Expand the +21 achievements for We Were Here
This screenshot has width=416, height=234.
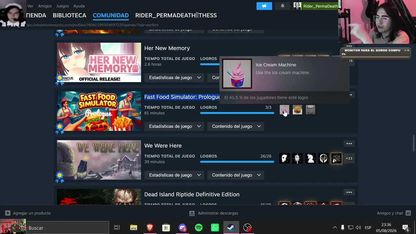tap(349, 159)
